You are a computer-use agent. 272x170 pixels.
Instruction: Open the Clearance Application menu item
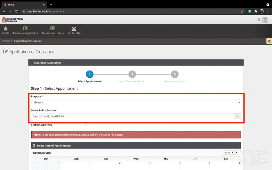point(25,30)
